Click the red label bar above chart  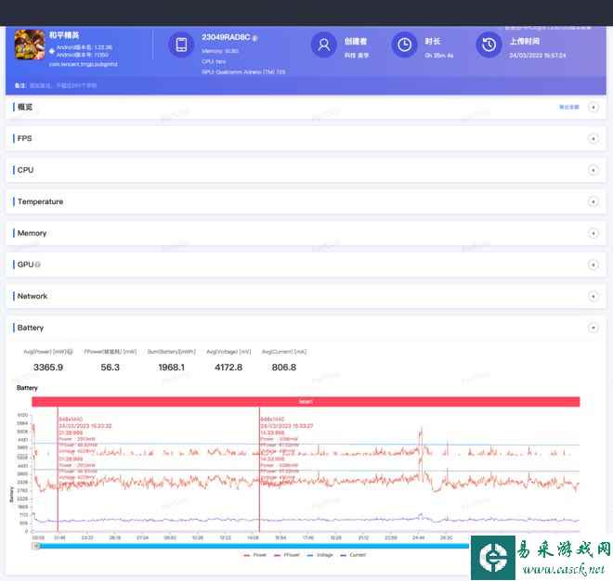[306, 402]
